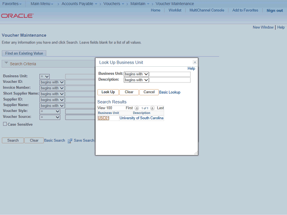Go to previous results page arrow

click(137, 108)
